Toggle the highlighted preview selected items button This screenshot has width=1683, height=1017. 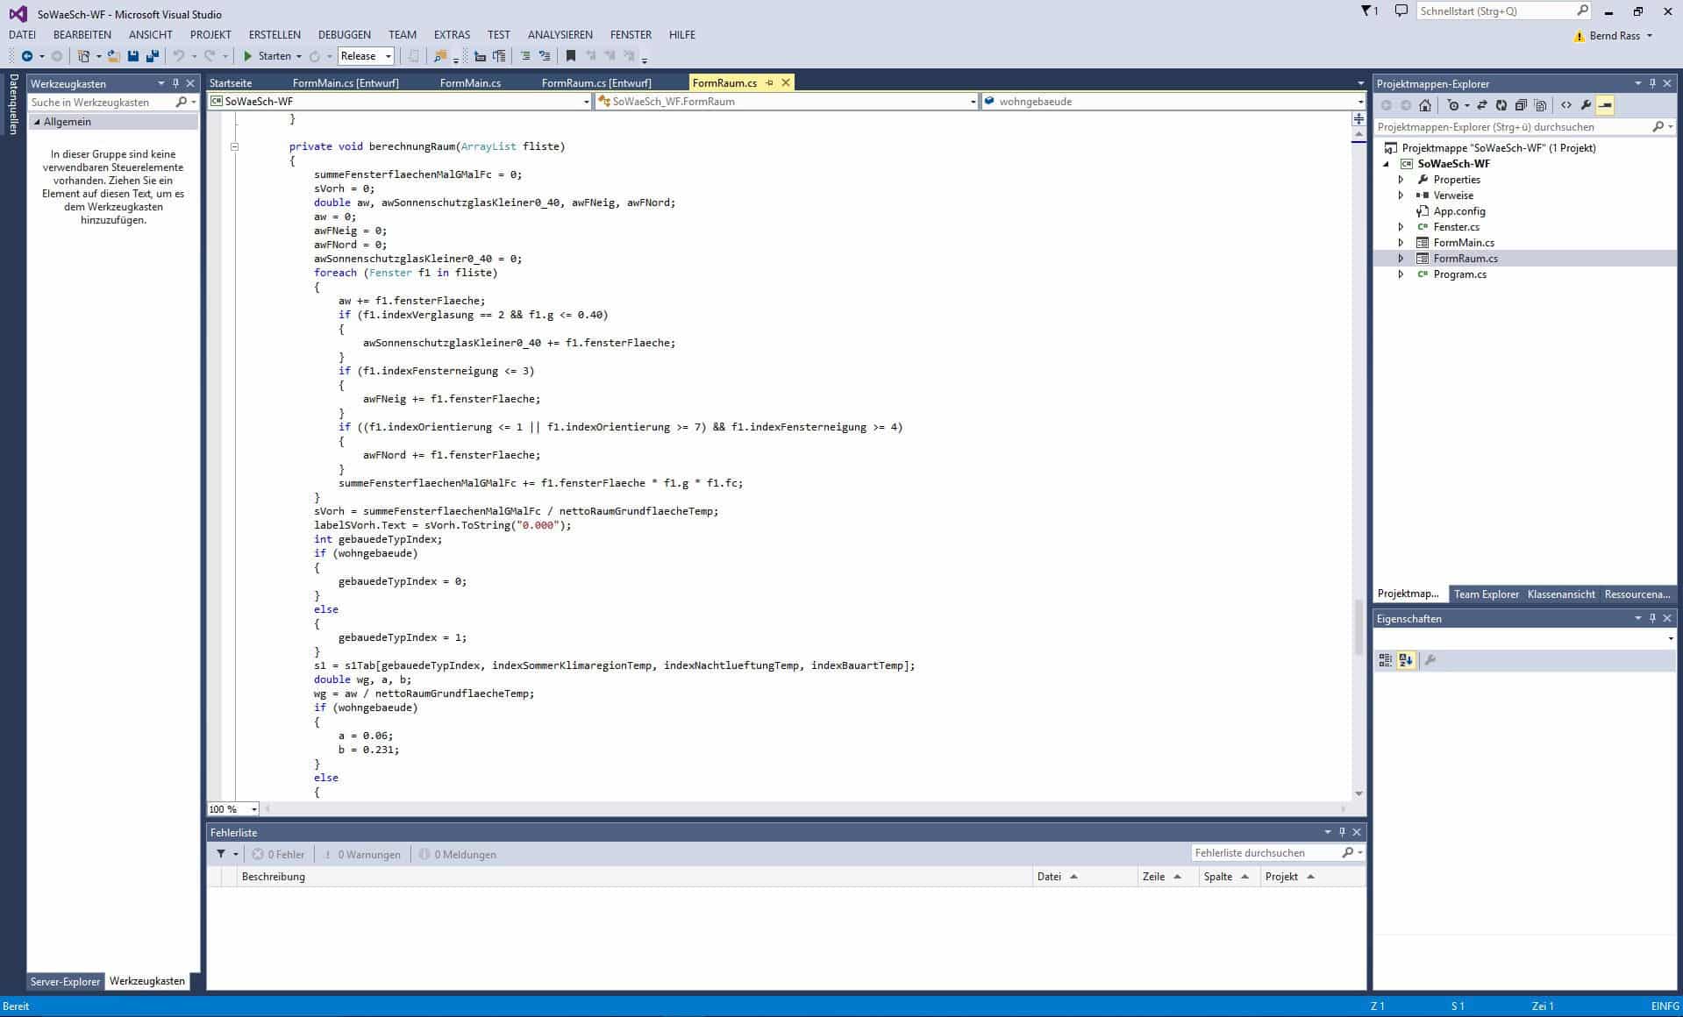[x=1605, y=105]
